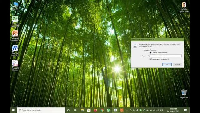The width and height of the screenshot is (200, 113).
Task: Select the Connect with Password option
Action: click(x=151, y=53)
